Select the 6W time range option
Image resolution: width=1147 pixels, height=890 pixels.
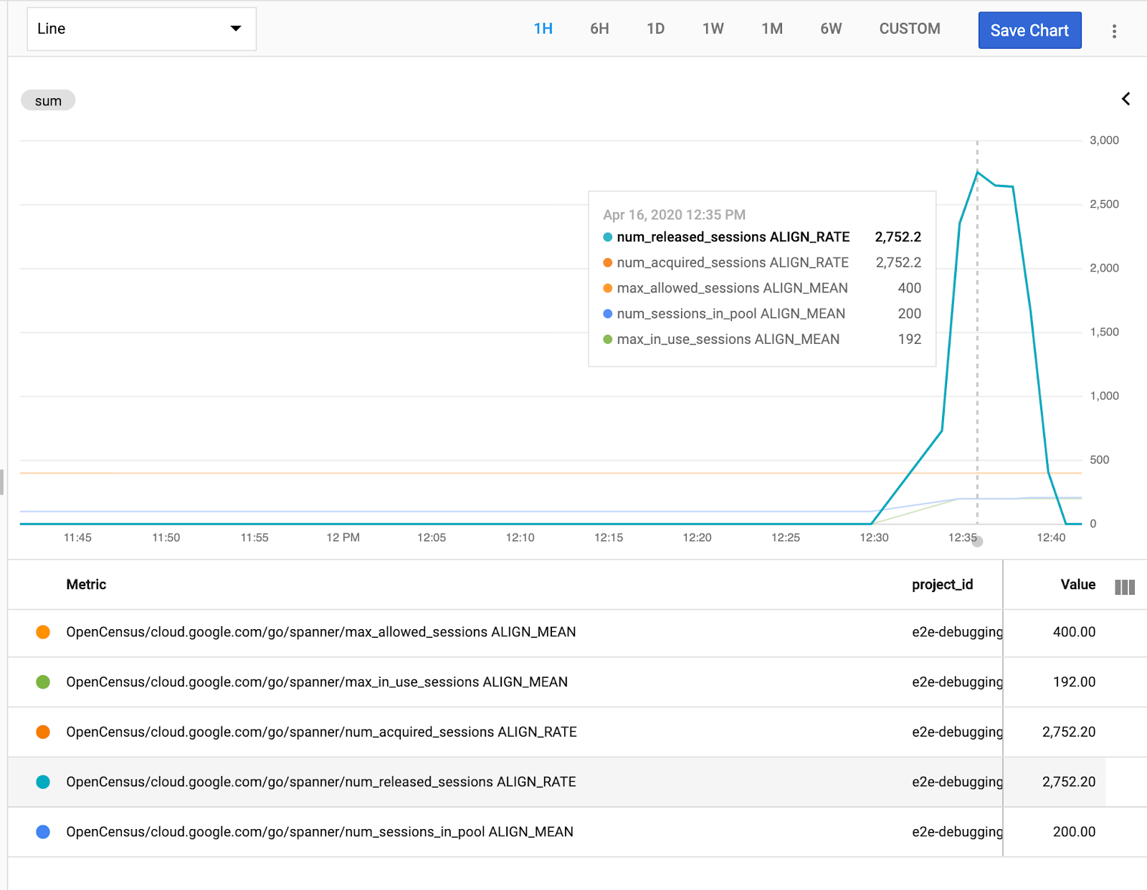[x=830, y=29]
